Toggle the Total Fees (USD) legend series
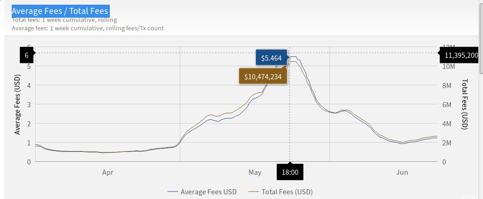The image size is (483, 199). [280, 192]
